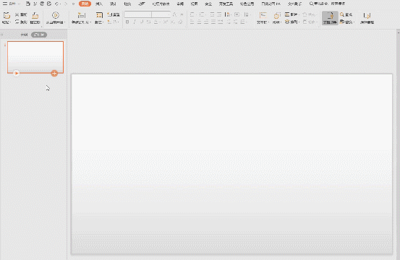Viewport: 400px width, 260px height.
Task: Click the Format Painter brush icon
Action: point(35,16)
